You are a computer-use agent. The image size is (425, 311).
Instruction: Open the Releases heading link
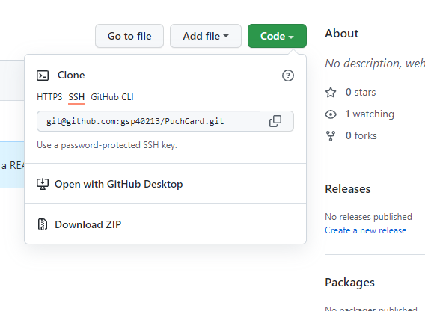(348, 189)
